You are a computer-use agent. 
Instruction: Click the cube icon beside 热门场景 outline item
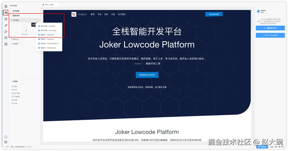pos(12,93)
